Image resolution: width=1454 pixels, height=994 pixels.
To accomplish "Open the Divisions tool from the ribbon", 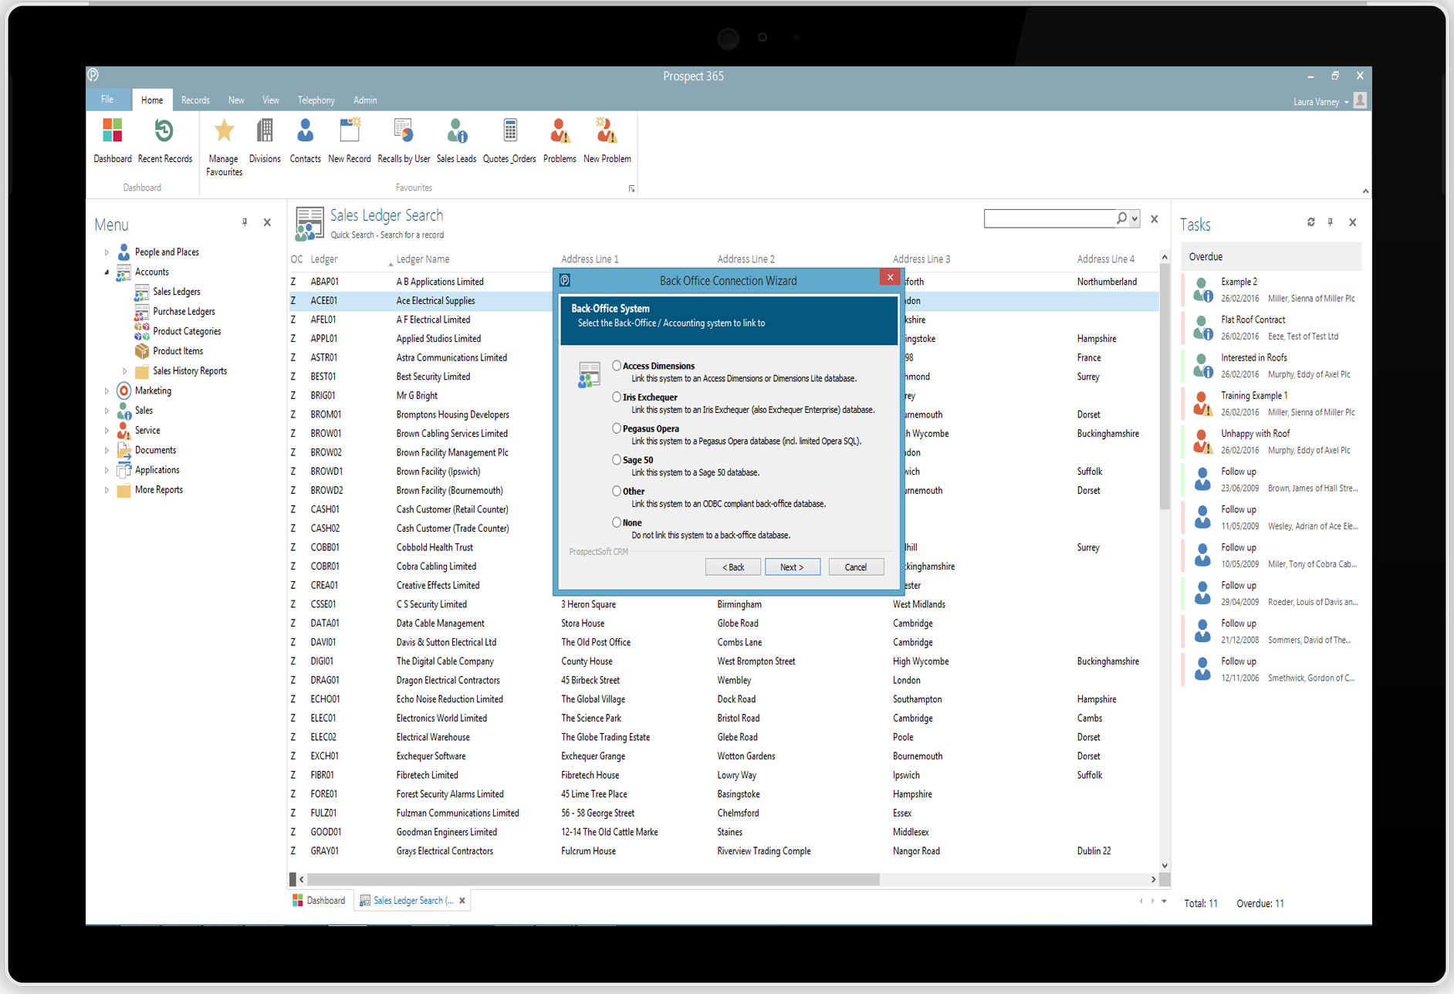I will point(265,139).
